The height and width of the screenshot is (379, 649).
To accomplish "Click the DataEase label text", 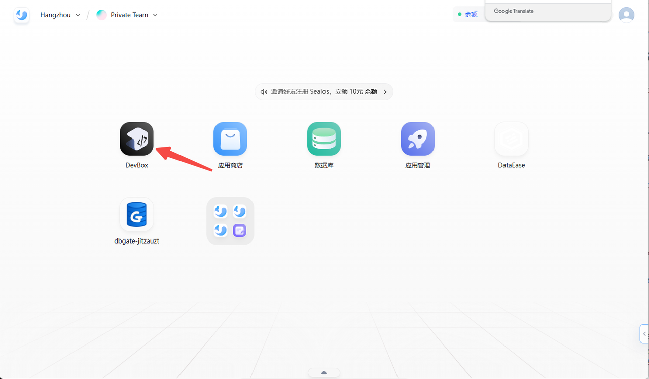I will (512, 165).
